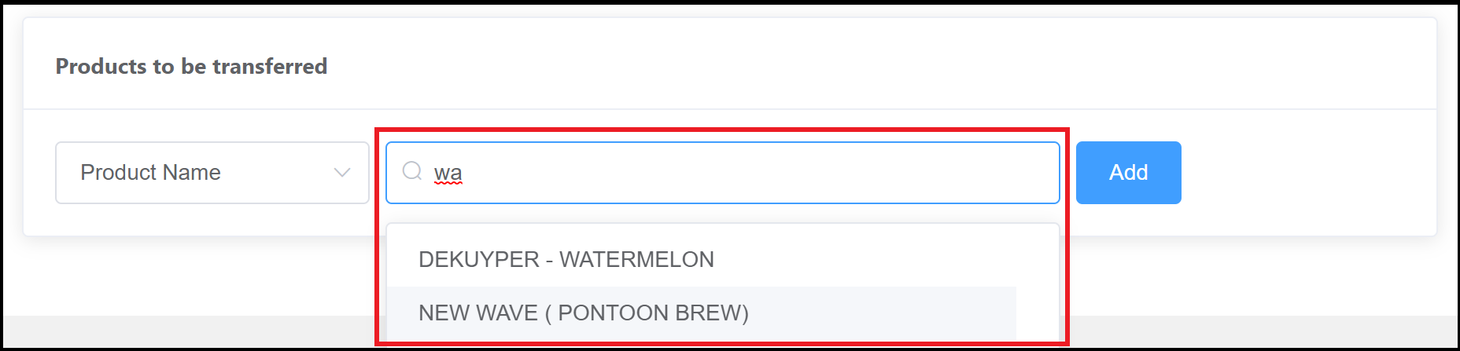Select DEKUYPER - WATERMELON from suggestions

(x=566, y=259)
